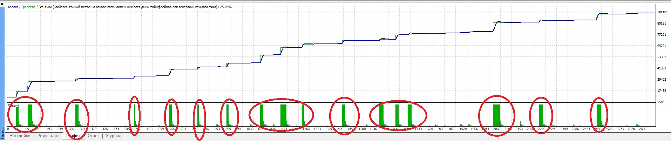Viewport: 671px width, 142px height.
Task: Switch to the Результаты tab
Action: click(48, 136)
